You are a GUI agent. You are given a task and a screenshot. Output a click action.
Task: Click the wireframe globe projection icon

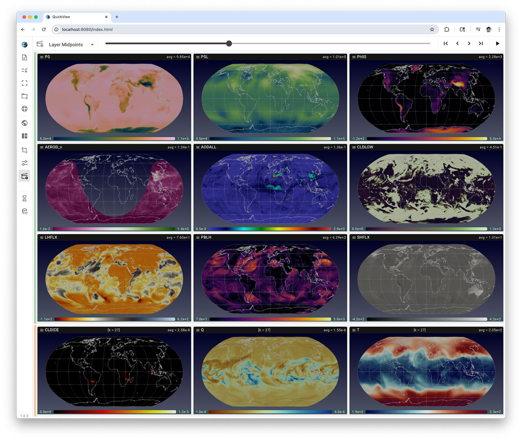(x=24, y=109)
